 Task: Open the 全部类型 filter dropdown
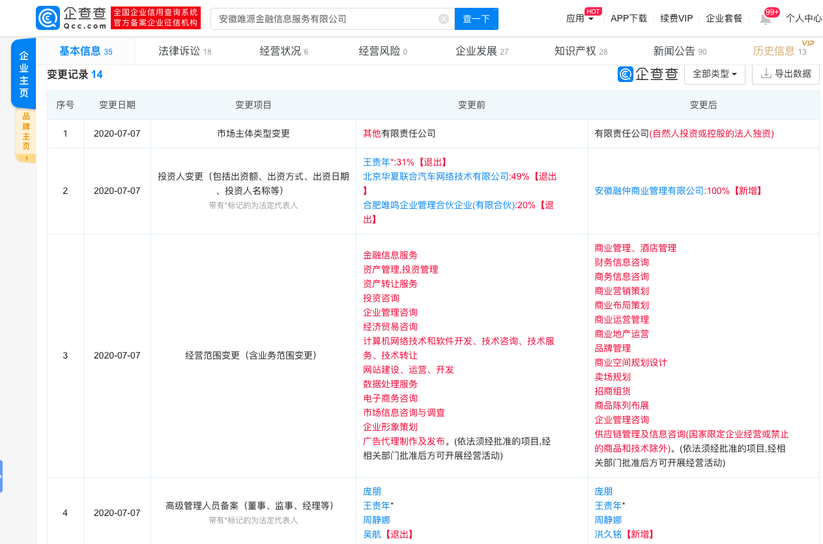pyautogui.click(x=715, y=74)
